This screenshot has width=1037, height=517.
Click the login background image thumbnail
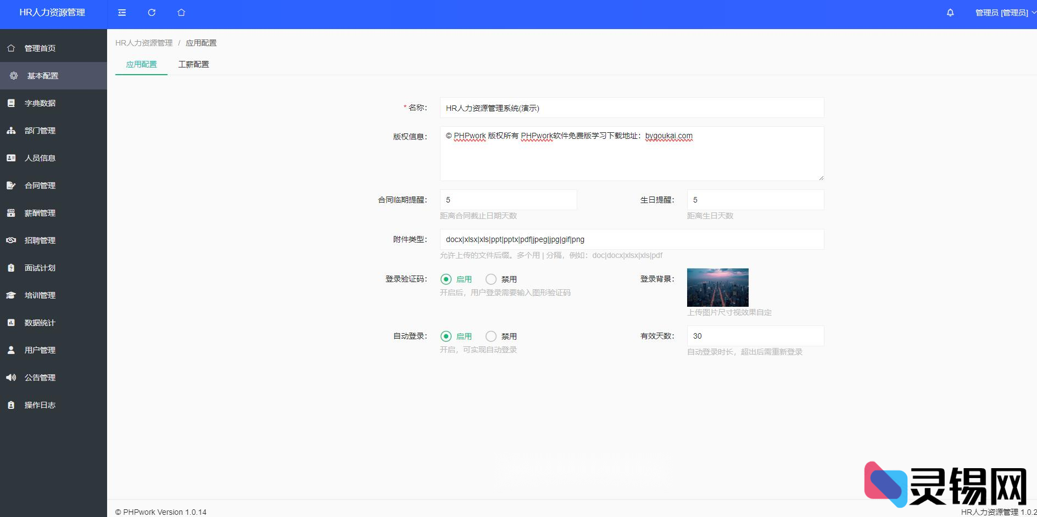pyautogui.click(x=717, y=287)
